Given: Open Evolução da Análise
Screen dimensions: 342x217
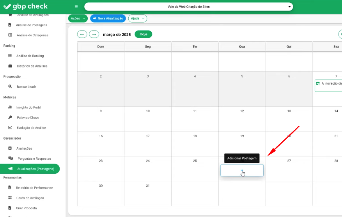Looking at the screenshot, I should tap(31, 128).
